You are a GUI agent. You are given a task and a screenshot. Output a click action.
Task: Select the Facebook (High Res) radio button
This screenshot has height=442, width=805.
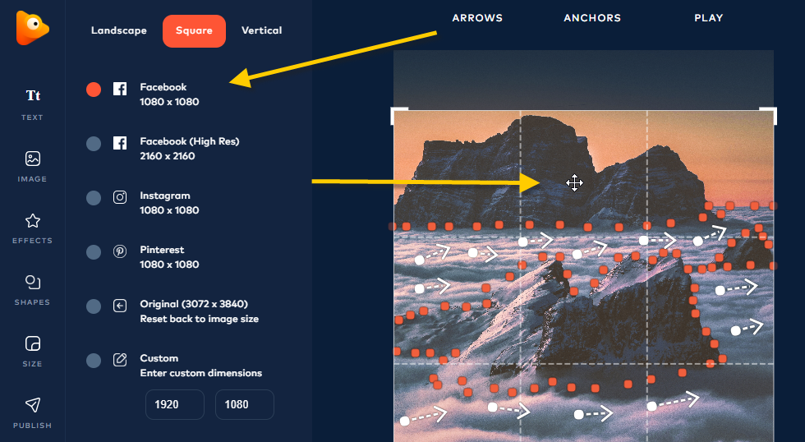94,144
